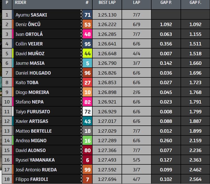Viewport: 210px width, 184px height.
Task: Select the GAP P. column header
Action: [x=166, y=3]
